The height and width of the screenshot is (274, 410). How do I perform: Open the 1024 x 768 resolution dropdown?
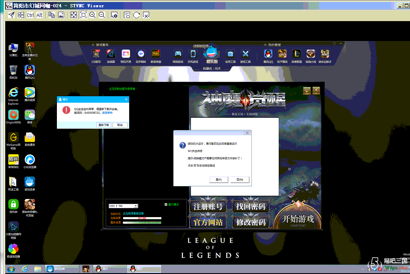(x=124, y=206)
